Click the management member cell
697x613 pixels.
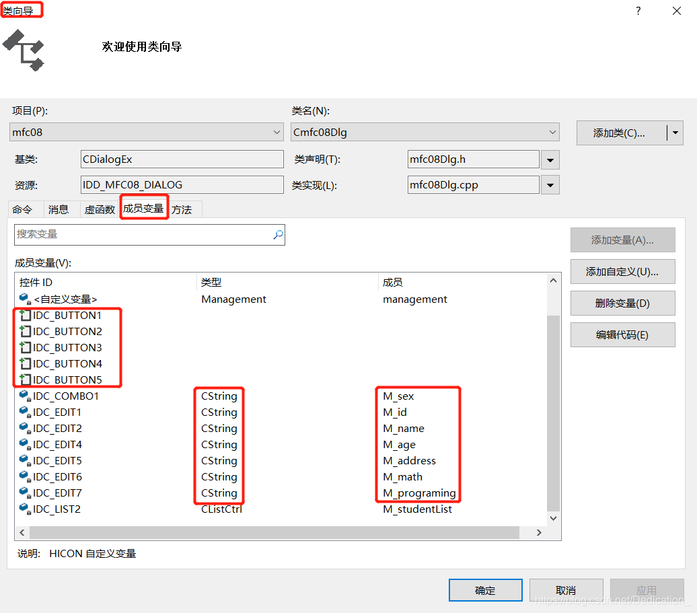click(x=414, y=299)
